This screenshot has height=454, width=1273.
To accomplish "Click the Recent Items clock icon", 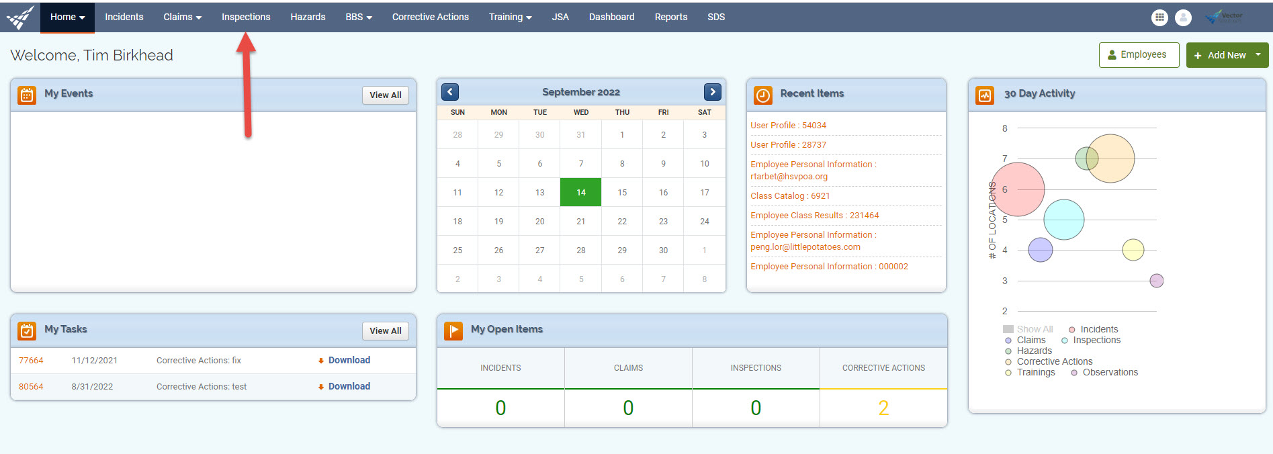I will [762, 95].
